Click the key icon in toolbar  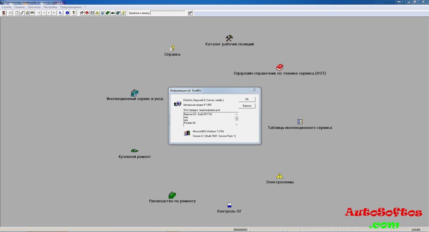click(74, 13)
